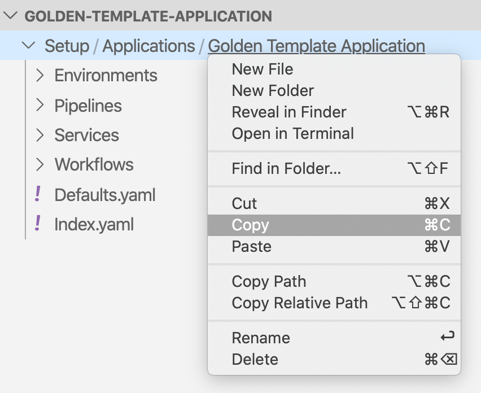Open the Golden Template Application link

click(x=316, y=46)
